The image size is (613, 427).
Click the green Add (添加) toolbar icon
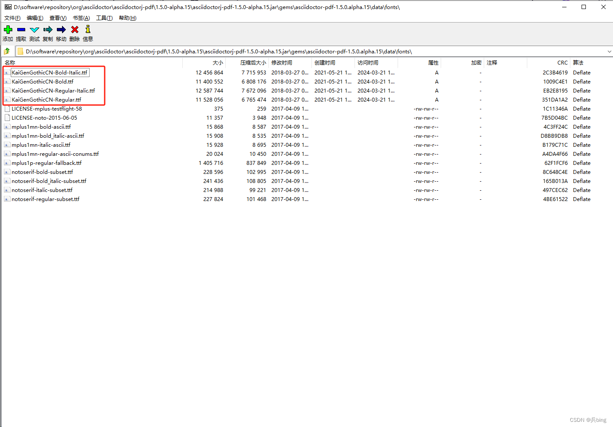(x=8, y=30)
